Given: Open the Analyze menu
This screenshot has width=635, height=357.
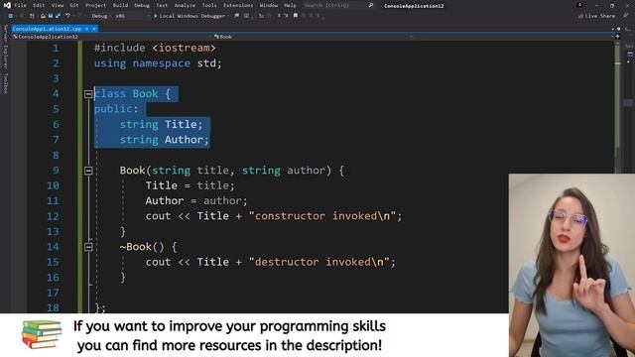Looking at the screenshot, I should tap(185, 5).
